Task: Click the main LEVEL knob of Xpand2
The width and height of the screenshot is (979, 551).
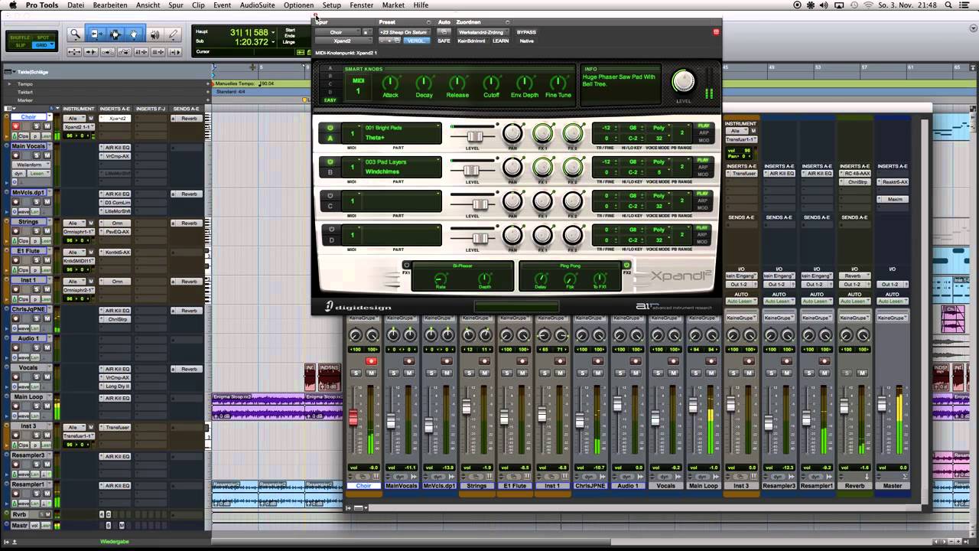Action: 684,81
